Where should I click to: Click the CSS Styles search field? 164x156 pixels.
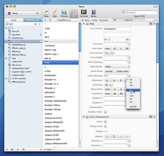[140, 13]
